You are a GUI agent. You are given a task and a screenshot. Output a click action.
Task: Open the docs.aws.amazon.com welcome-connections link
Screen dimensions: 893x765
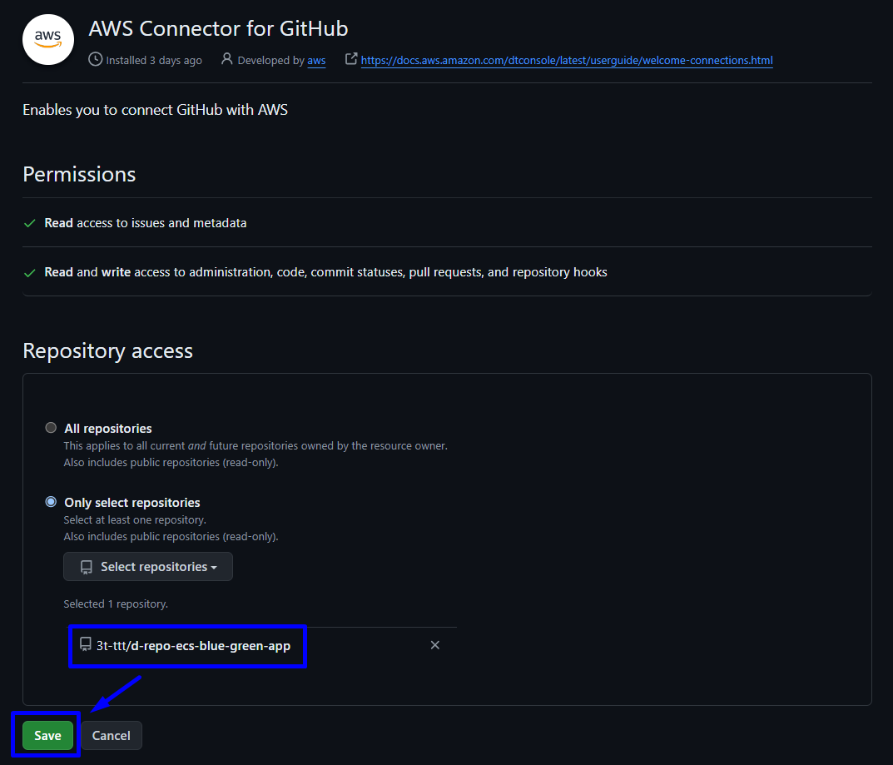(x=566, y=60)
